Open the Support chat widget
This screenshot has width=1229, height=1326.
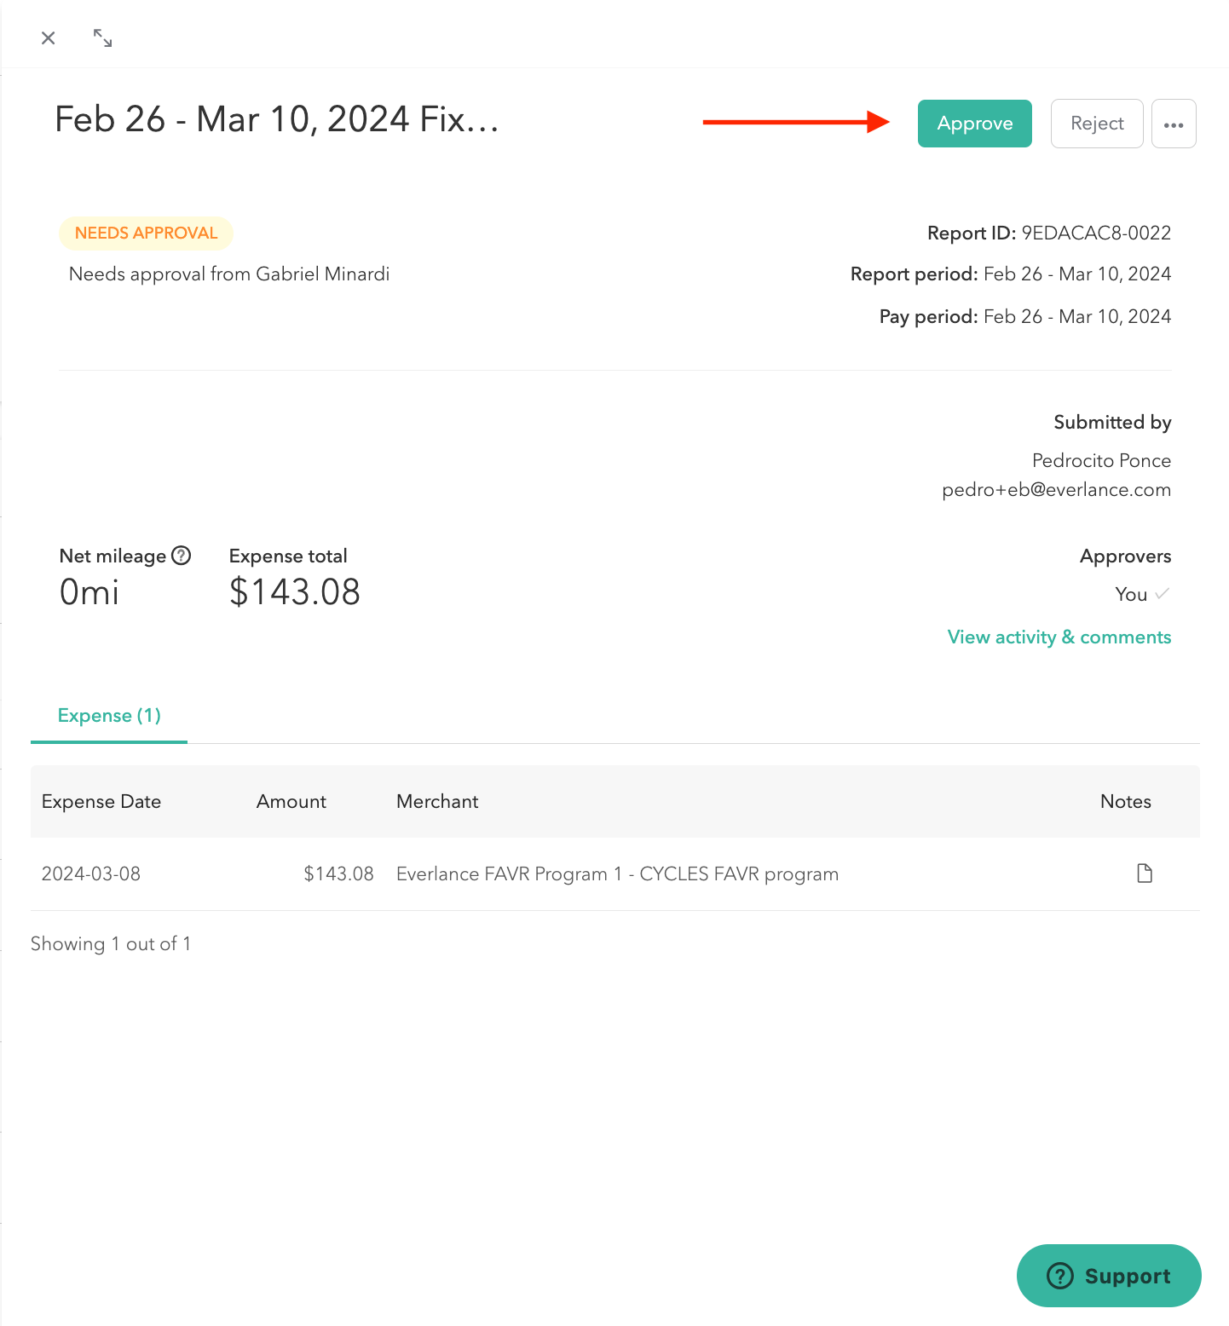pyautogui.click(x=1108, y=1276)
